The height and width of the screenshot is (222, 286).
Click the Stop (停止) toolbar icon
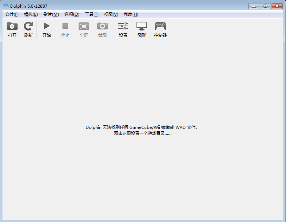[x=65, y=27]
